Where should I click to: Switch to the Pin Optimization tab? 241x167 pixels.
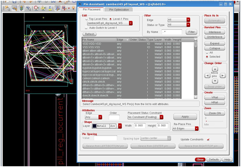(119, 10)
